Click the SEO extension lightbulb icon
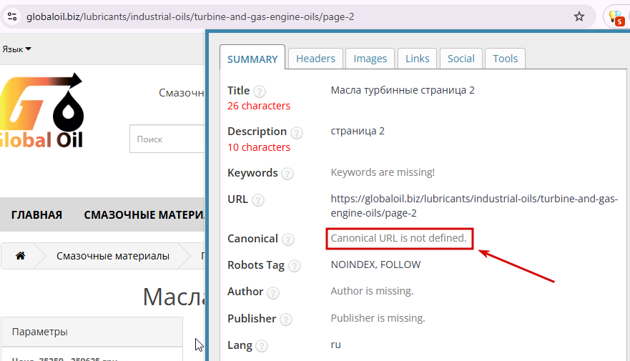 tap(615, 17)
